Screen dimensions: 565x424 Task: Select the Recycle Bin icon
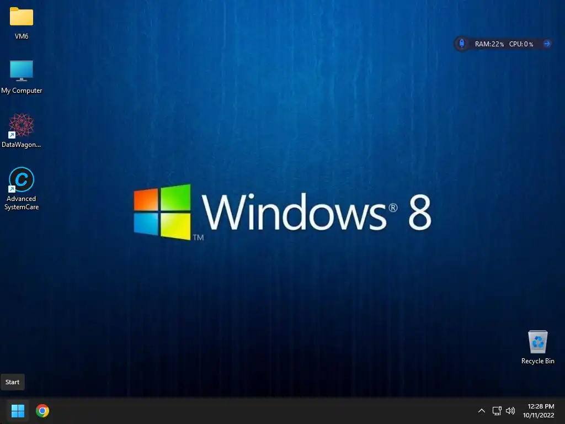tap(537, 341)
